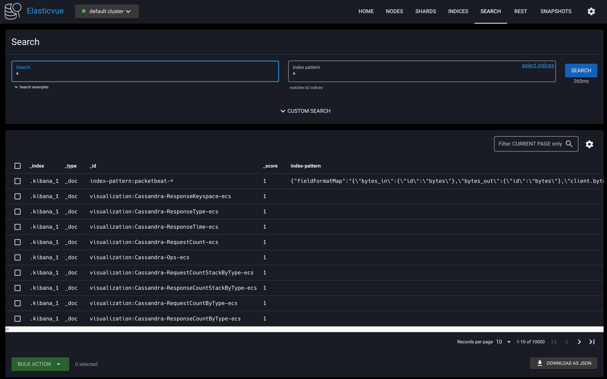Select the Cassandra-Ops-ecs row checkbox
The height and width of the screenshot is (379, 607).
[x=17, y=258]
